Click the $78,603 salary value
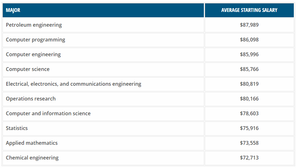 coord(249,113)
